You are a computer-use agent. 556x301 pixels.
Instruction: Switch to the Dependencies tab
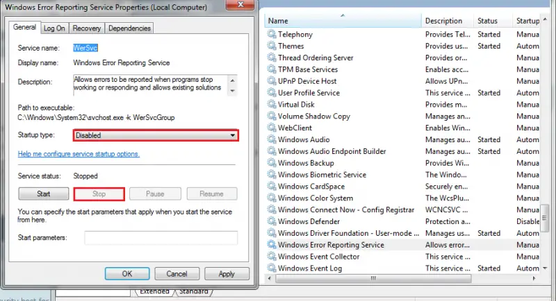(x=129, y=28)
